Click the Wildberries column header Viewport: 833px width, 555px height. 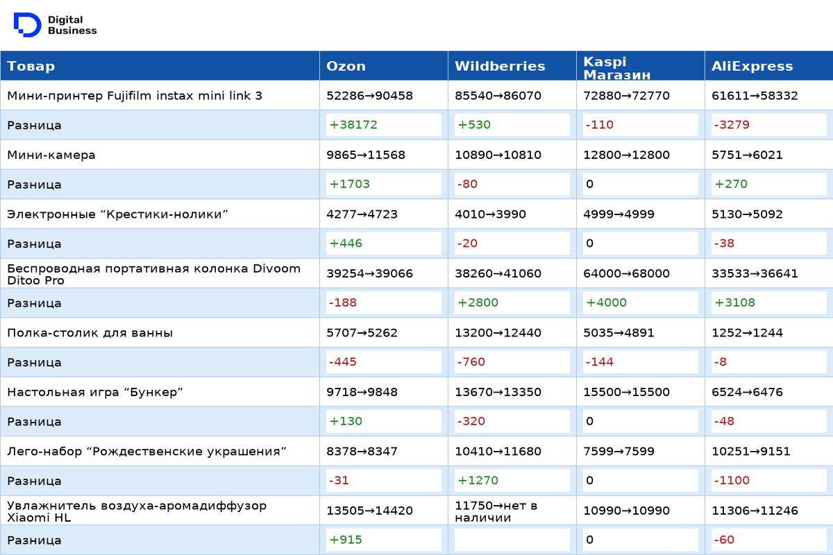pyautogui.click(x=500, y=67)
